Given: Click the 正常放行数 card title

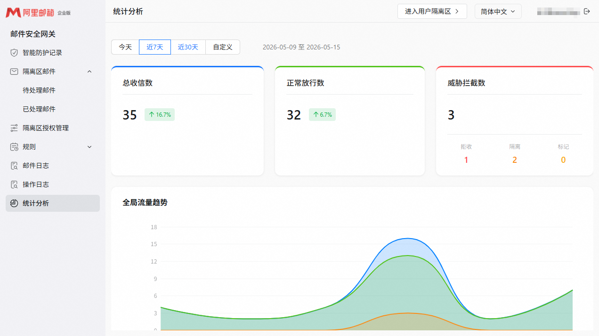Looking at the screenshot, I should click(306, 83).
